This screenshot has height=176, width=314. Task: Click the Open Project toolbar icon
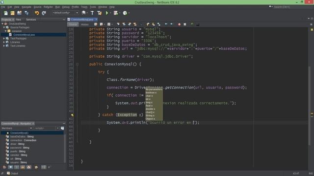click(19, 13)
